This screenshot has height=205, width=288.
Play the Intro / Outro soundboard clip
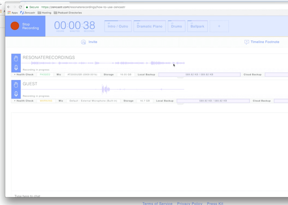[118, 26]
